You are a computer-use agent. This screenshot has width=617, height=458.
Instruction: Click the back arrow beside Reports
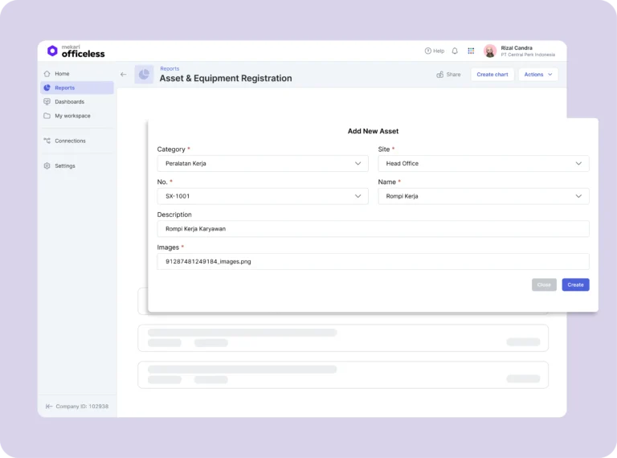123,74
